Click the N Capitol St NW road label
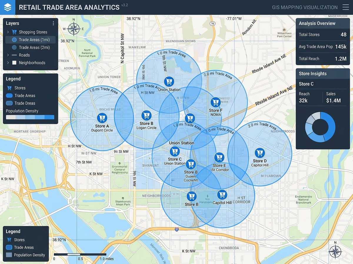Screen dimensions: 353x264 tap(122, 48)
